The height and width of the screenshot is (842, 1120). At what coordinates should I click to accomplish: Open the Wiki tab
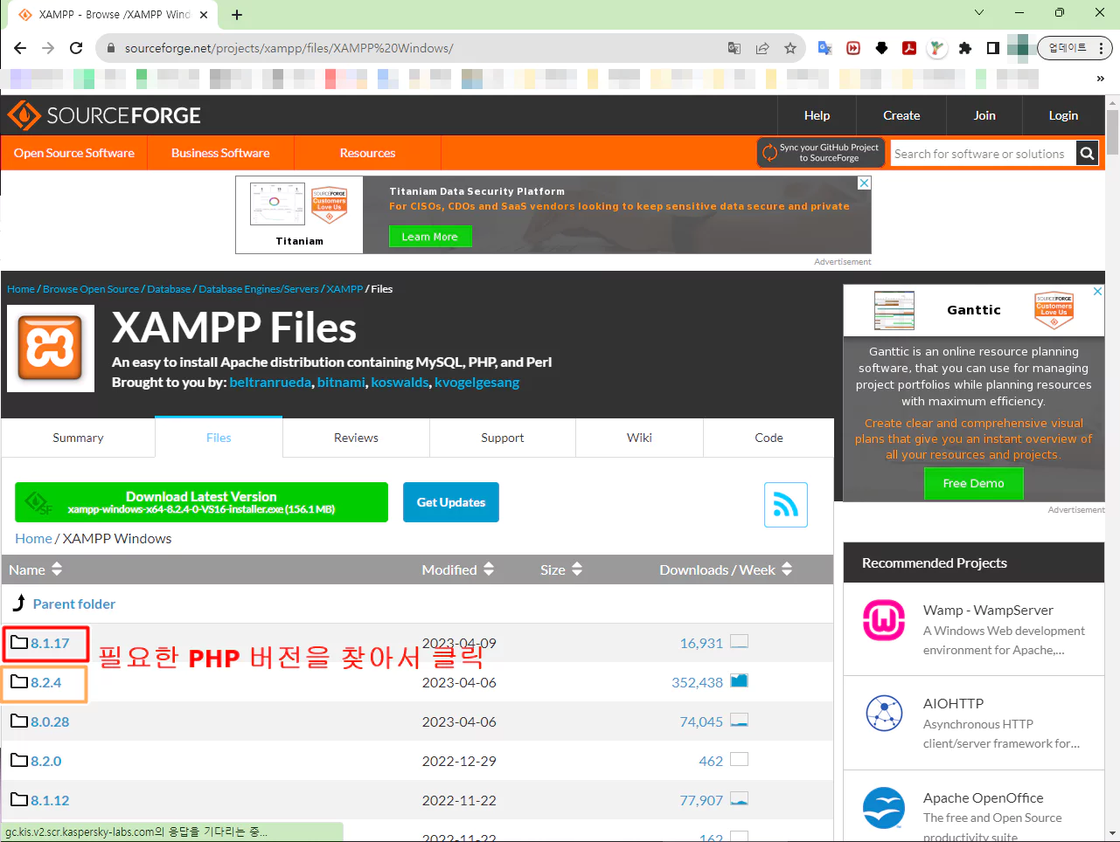coord(639,438)
